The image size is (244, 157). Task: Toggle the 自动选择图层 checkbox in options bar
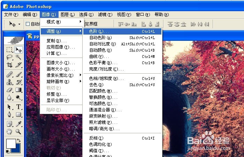point(28,24)
